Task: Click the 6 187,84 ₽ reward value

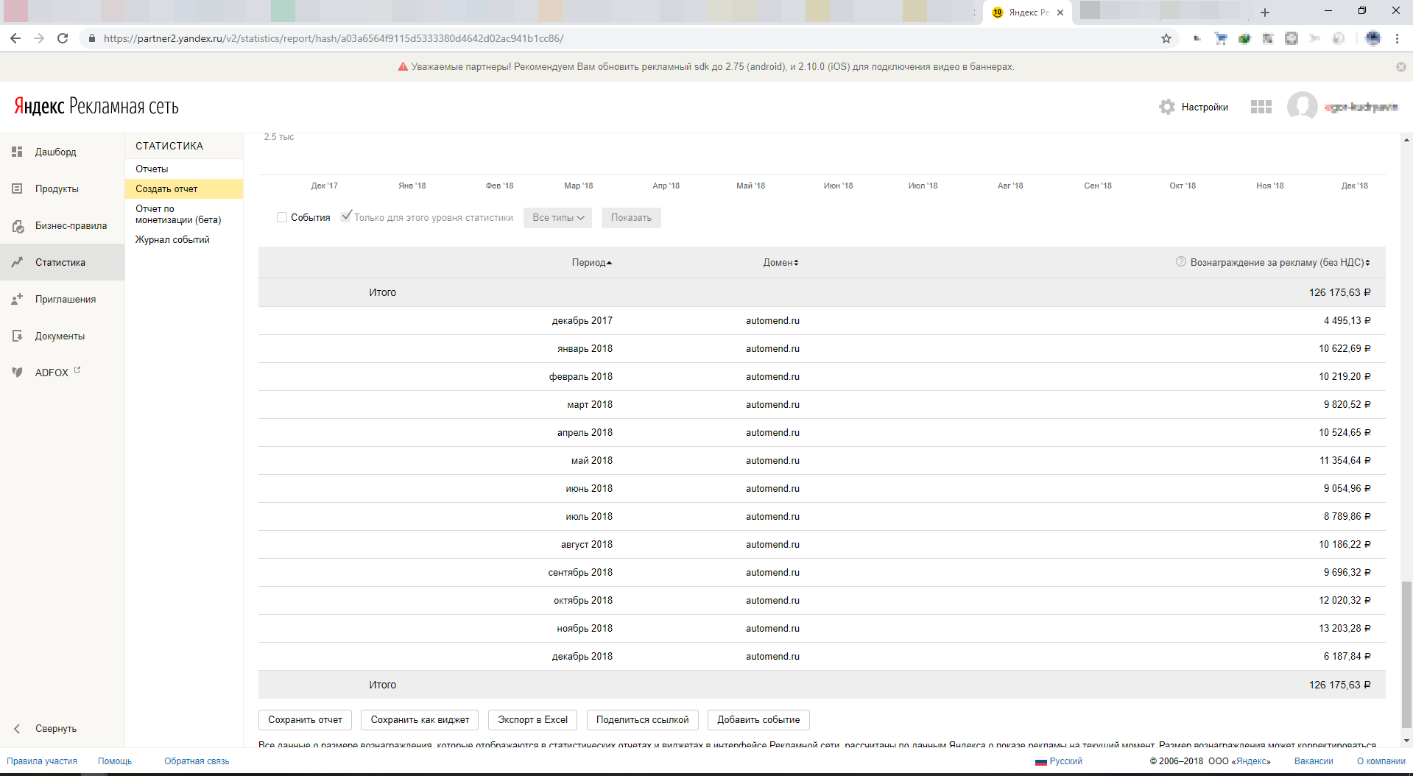Action: point(1347,657)
